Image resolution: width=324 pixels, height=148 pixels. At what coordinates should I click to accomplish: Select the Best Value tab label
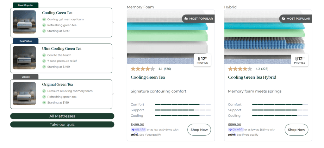coord(25,41)
